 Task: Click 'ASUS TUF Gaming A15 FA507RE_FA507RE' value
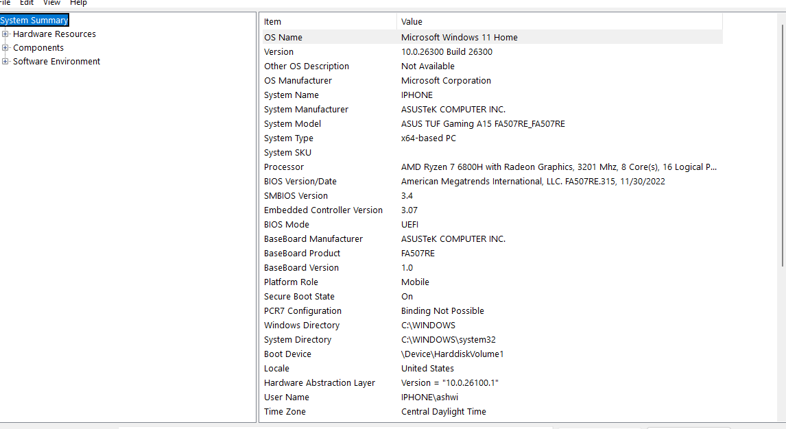(483, 123)
